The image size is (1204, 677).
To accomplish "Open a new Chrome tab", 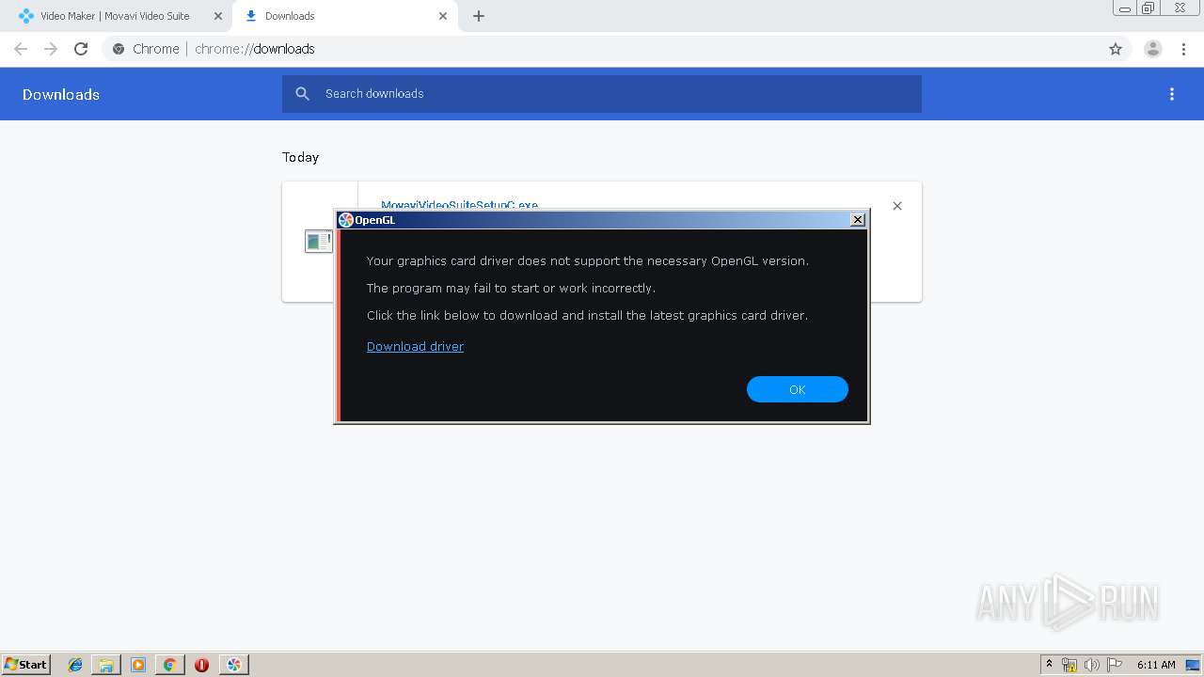I will (479, 16).
